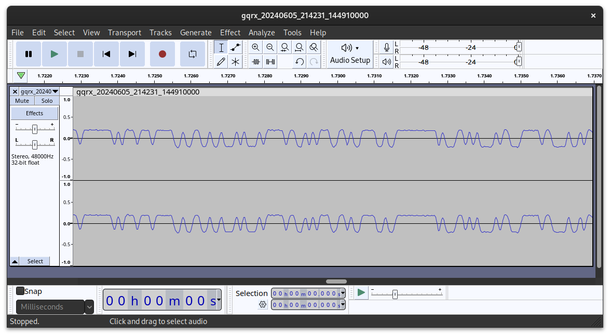Click the Silence audio selection icon
610x336 pixels.
[x=270, y=62]
